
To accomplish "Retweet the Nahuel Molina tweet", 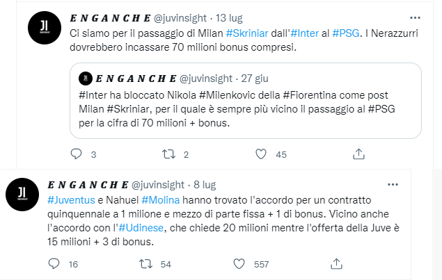I will click(145, 264).
